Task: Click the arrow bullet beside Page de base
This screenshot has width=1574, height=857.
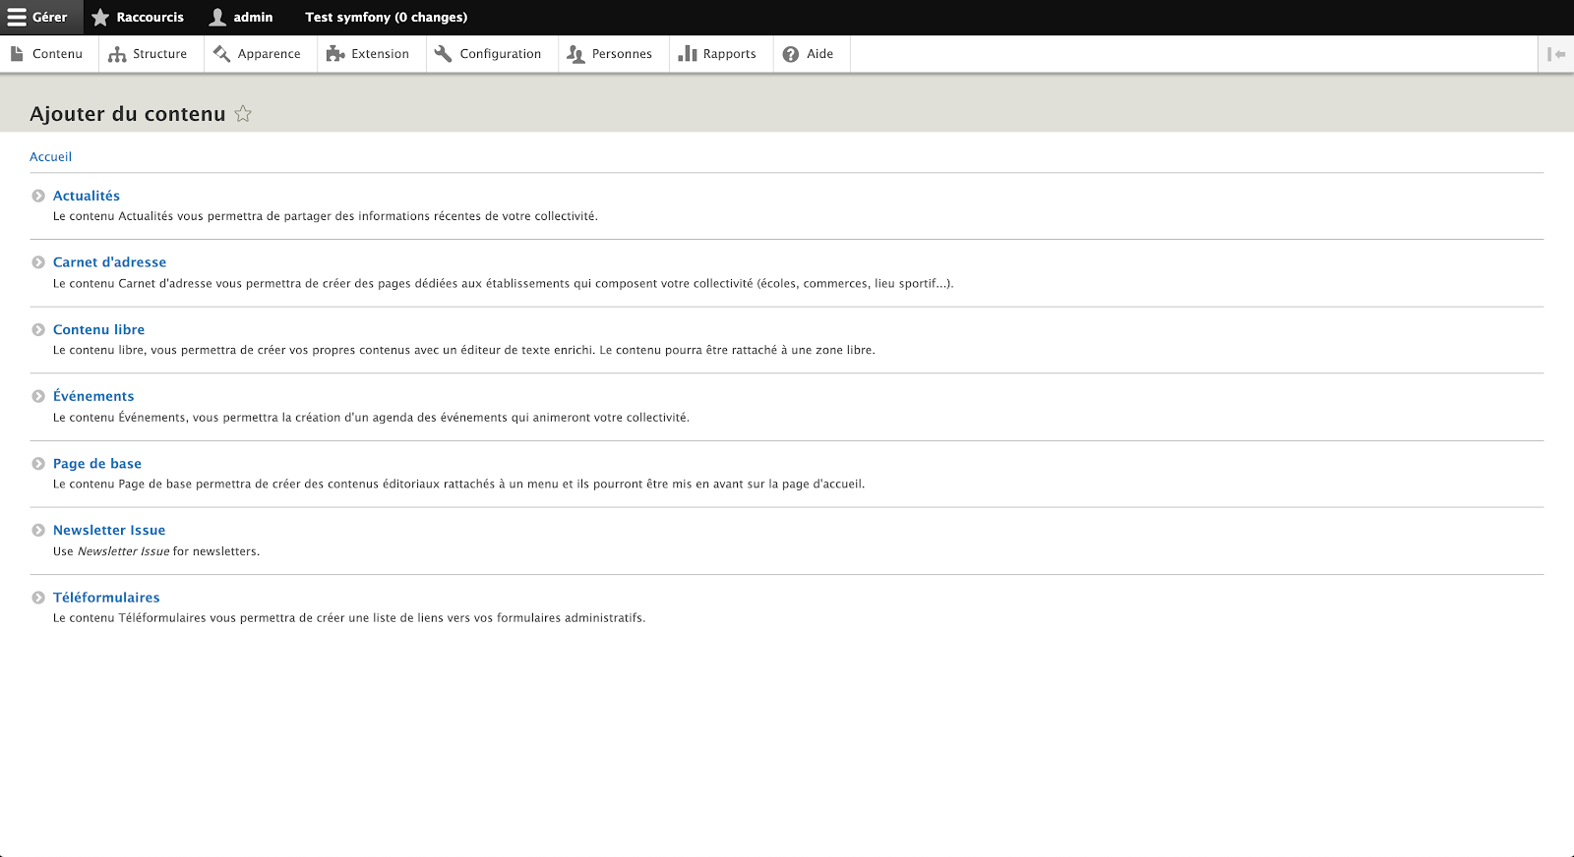Action: tap(38, 464)
